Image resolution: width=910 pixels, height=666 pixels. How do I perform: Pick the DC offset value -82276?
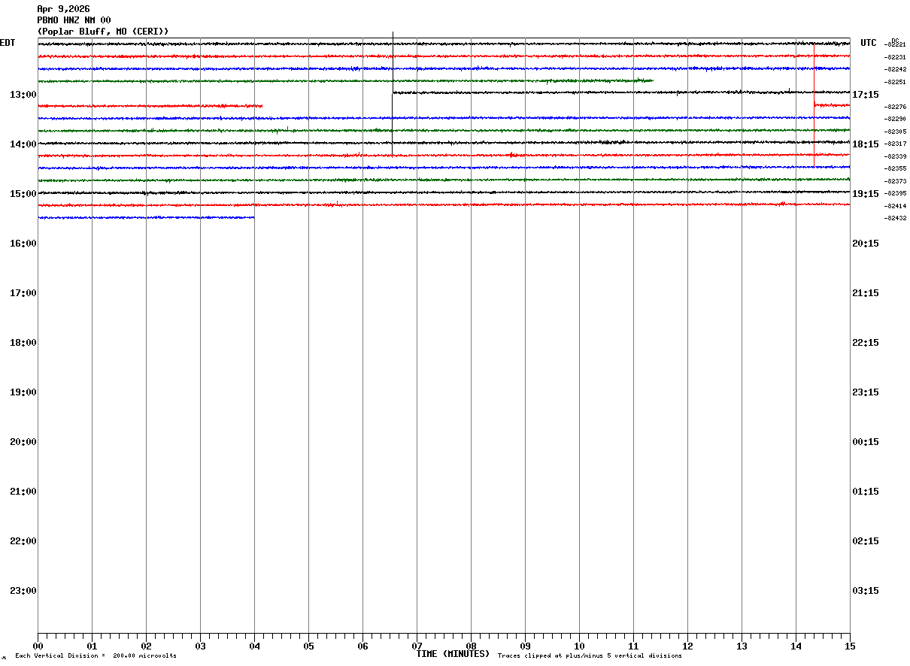click(896, 107)
